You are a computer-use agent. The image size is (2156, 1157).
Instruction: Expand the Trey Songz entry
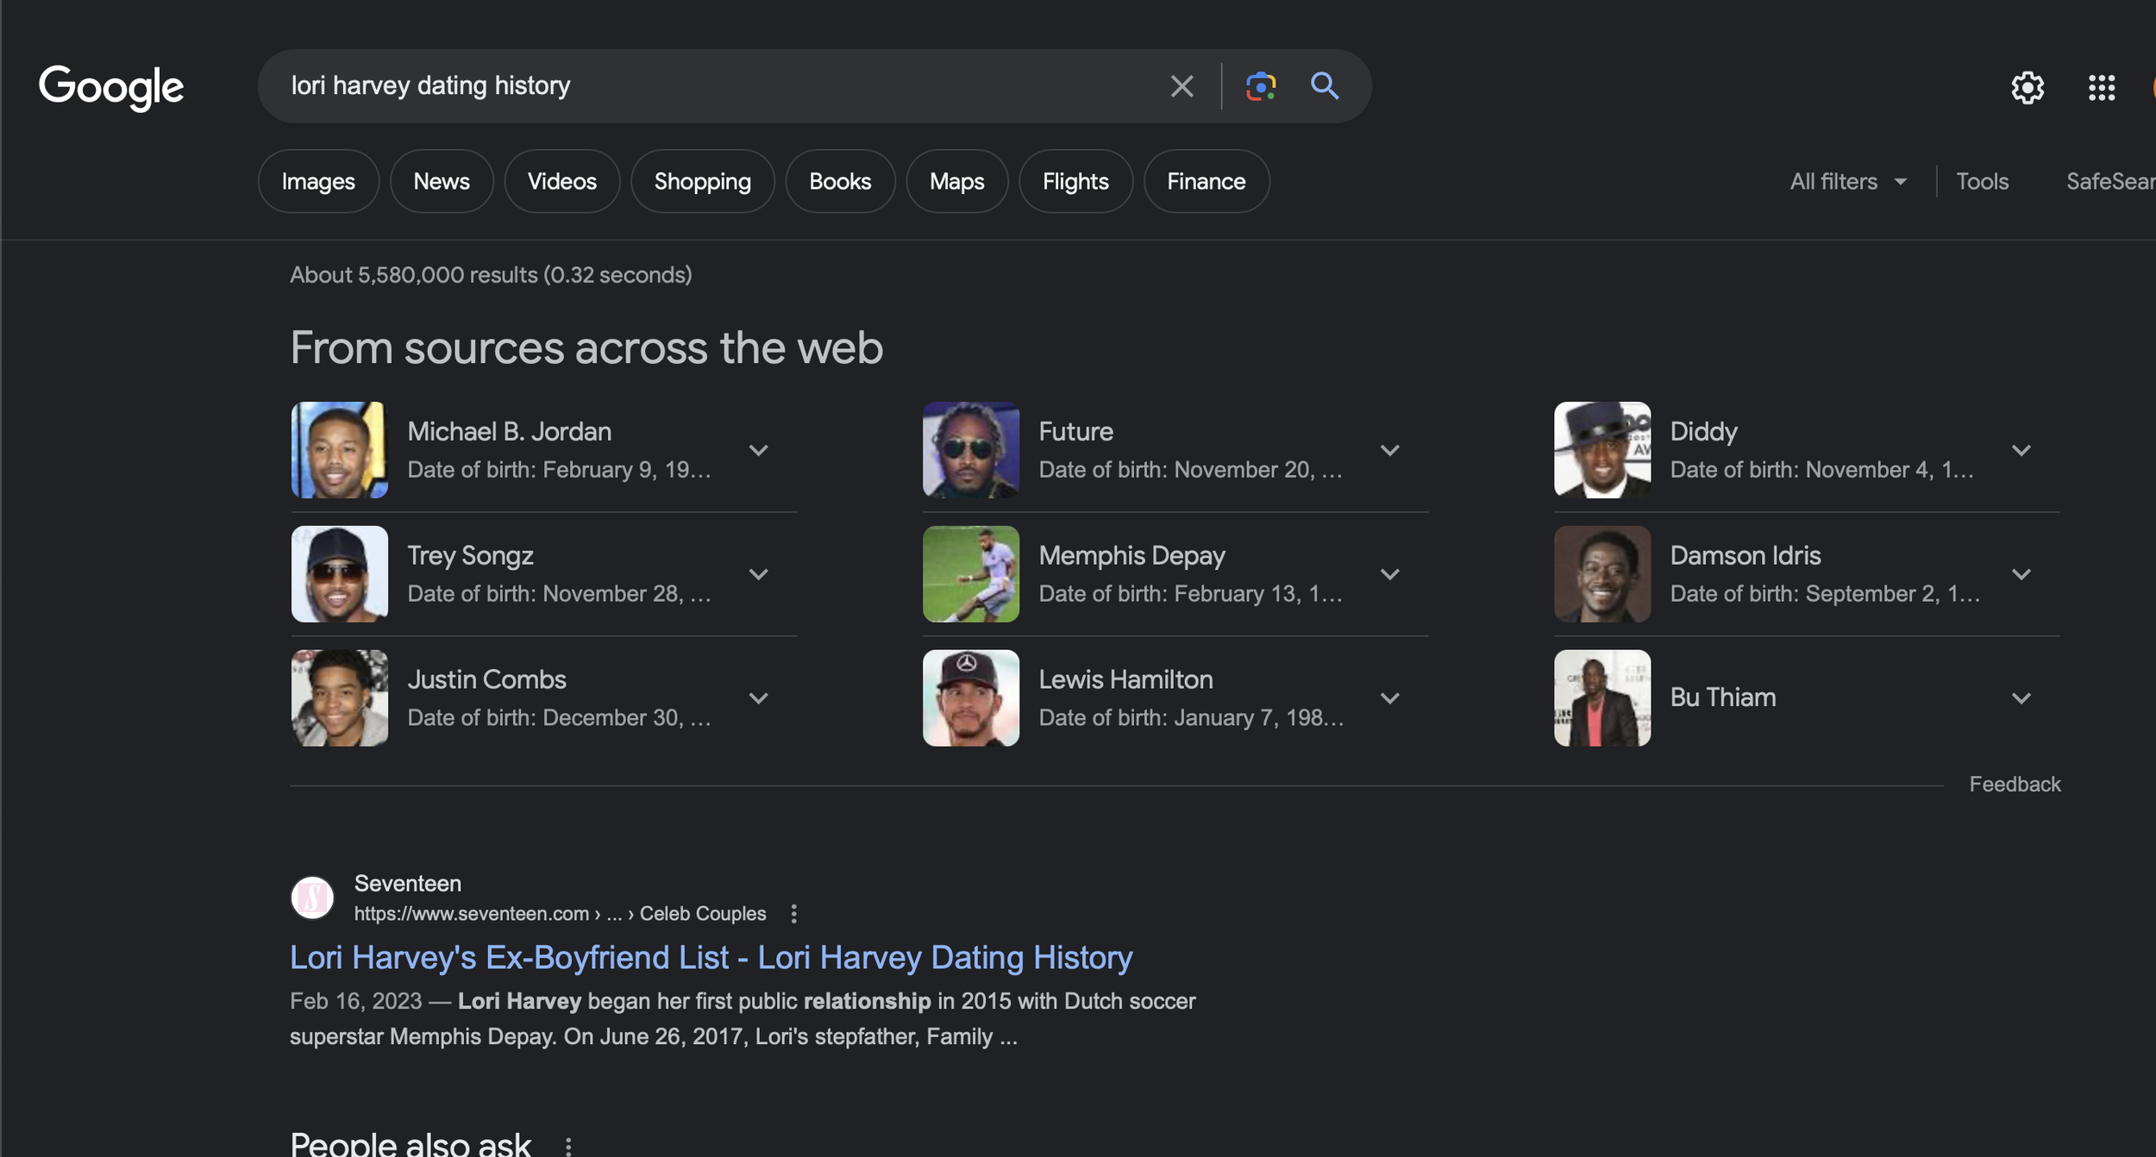tap(758, 574)
